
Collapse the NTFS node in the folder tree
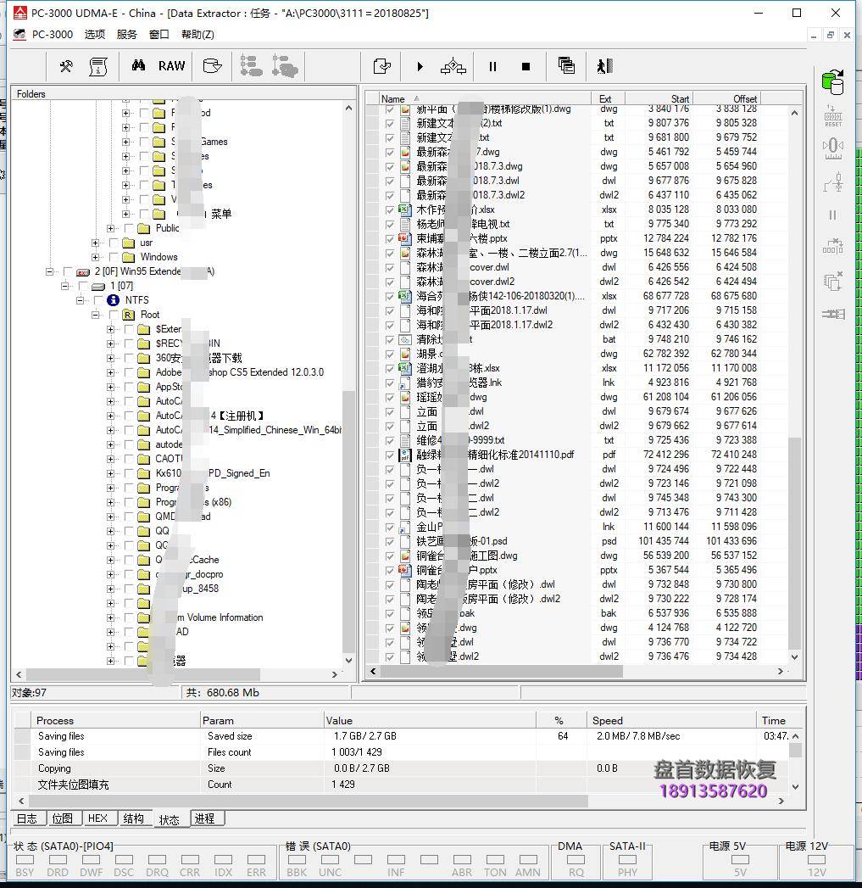click(x=78, y=299)
